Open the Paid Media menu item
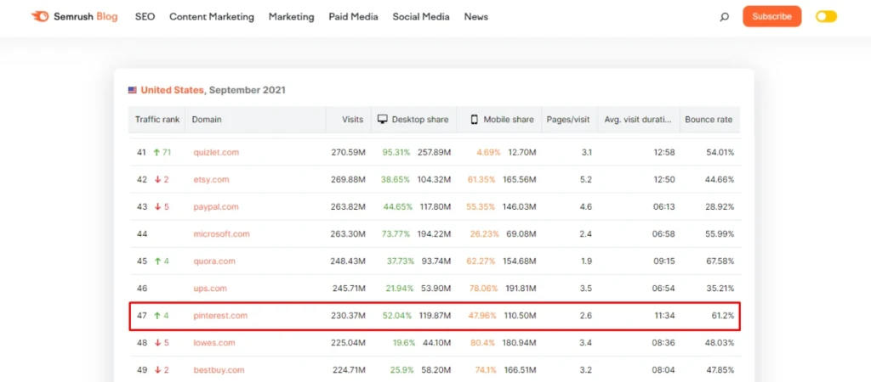 click(x=353, y=17)
